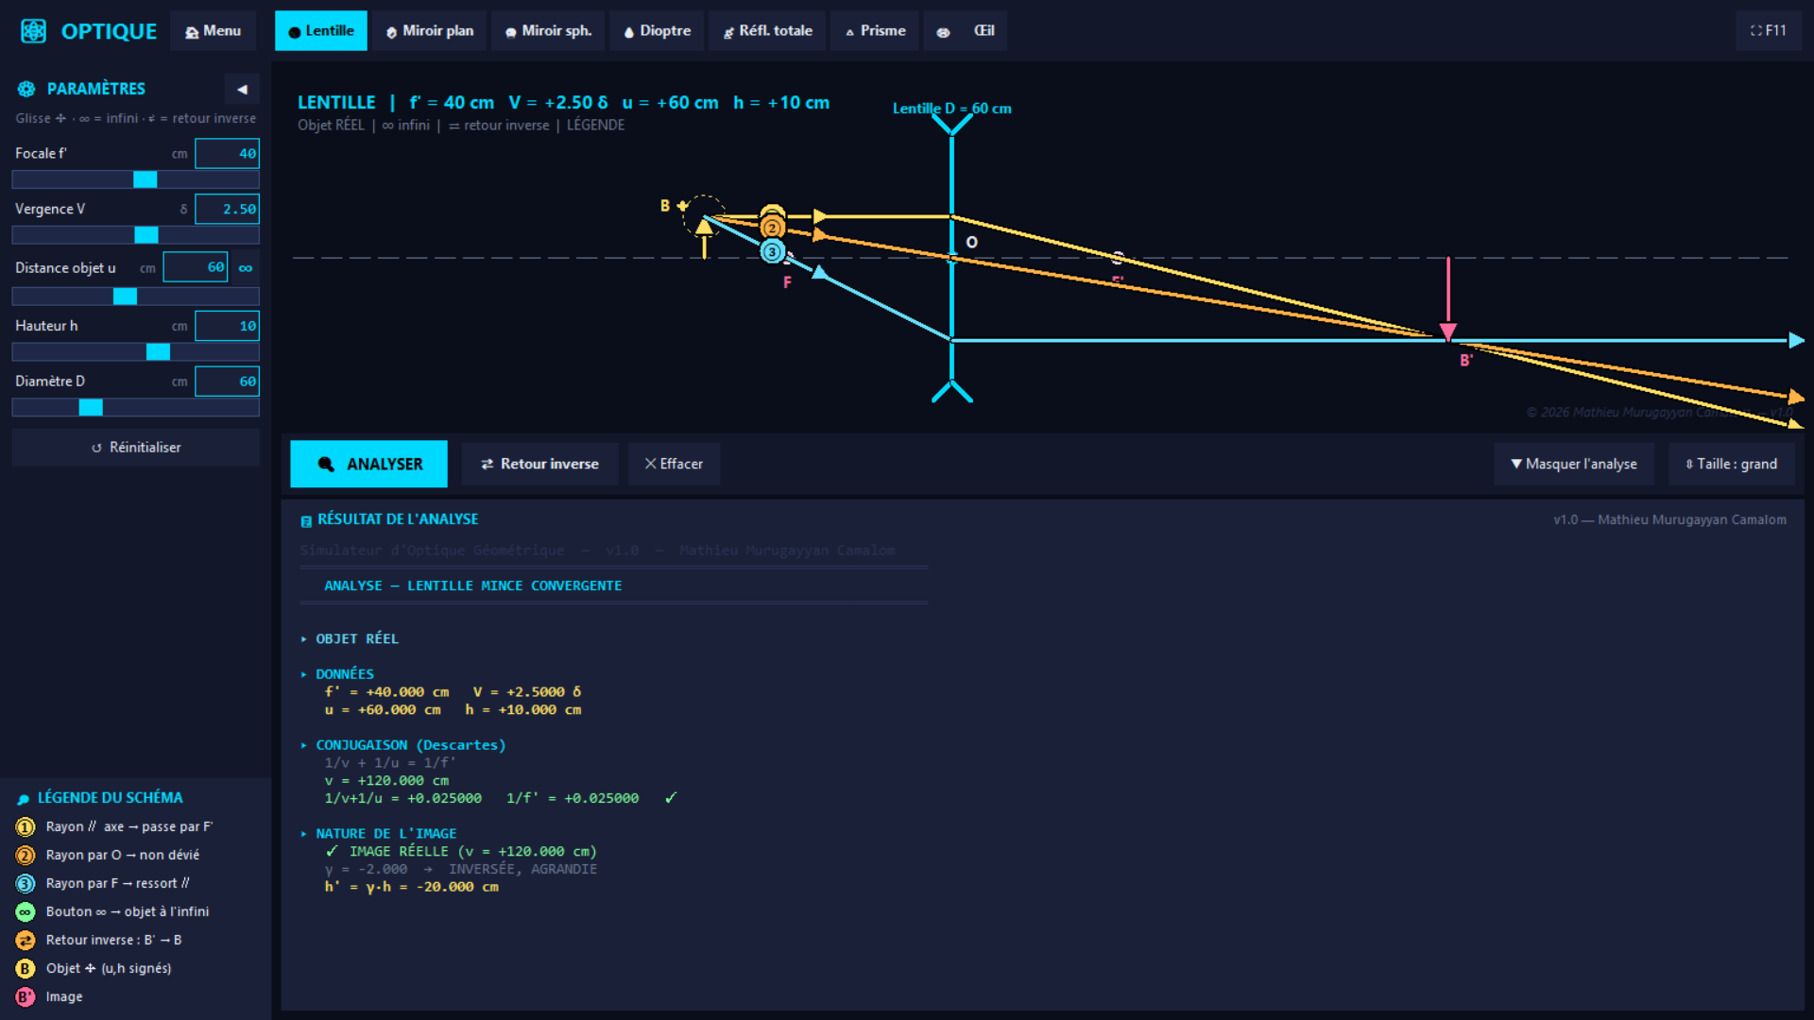Click the ANALYSER button
1814x1020 pixels.
point(368,464)
